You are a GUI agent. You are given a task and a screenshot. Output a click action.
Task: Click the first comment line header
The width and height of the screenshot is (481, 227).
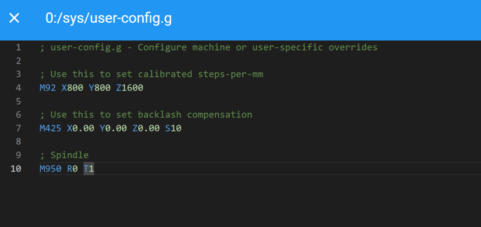[x=208, y=47]
